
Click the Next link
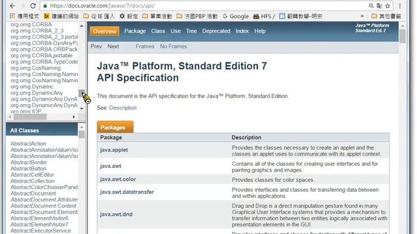pos(113,46)
